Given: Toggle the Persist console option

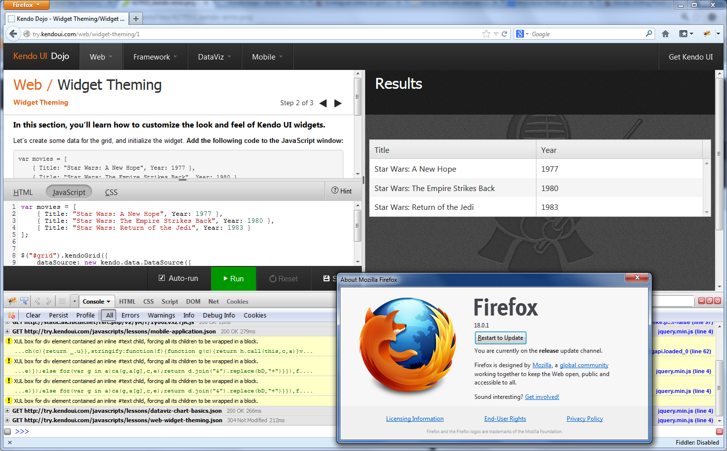Looking at the screenshot, I should pyautogui.click(x=59, y=315).
